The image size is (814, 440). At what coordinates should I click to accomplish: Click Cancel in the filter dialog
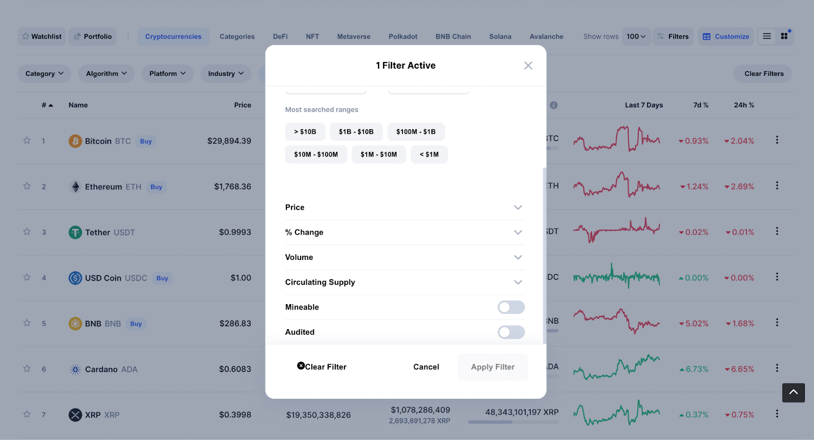click(426, 367)
